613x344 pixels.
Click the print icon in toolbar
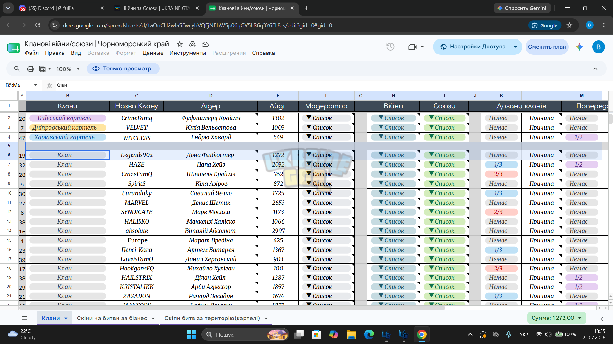click(30, 69)
